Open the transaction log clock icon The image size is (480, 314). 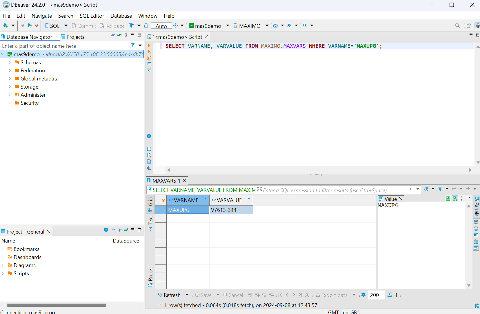click(x=175, y=25)
